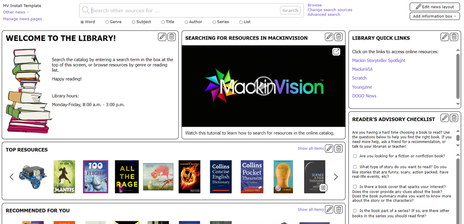Open the blue robot resource thumbnail
The image size is (464, 224).
pyautogui.click(x=33, y=177)
